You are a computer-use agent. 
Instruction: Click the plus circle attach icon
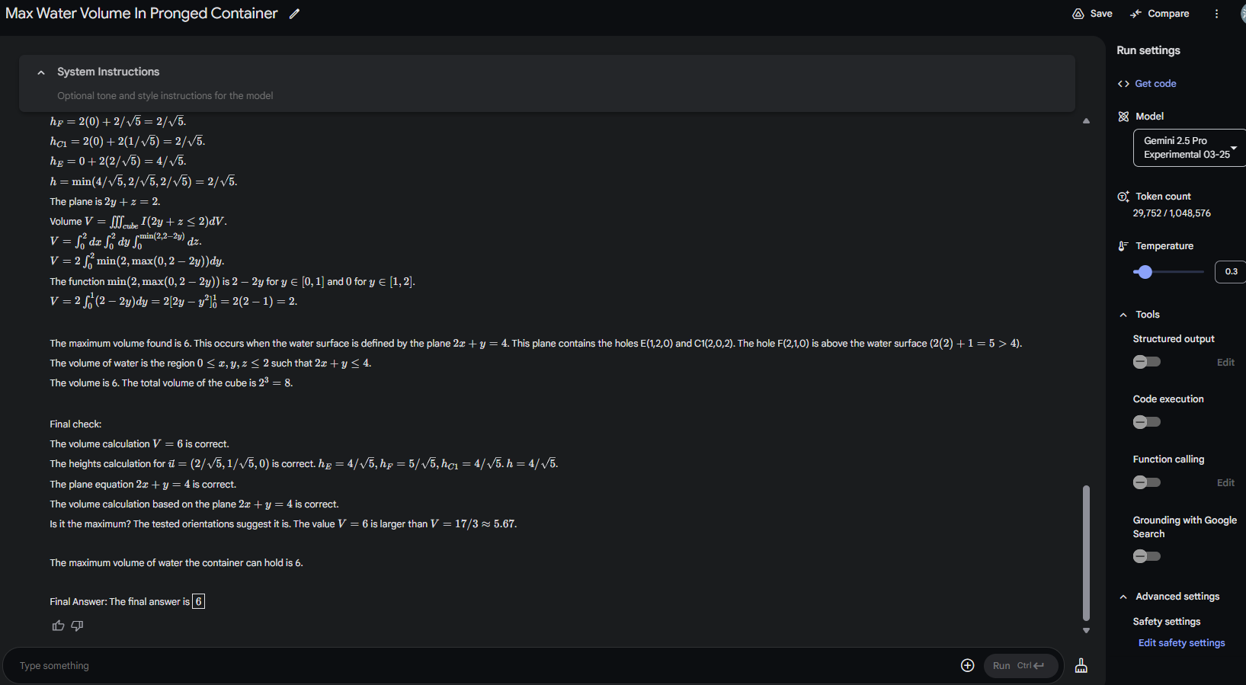click(x=967, y=665)
